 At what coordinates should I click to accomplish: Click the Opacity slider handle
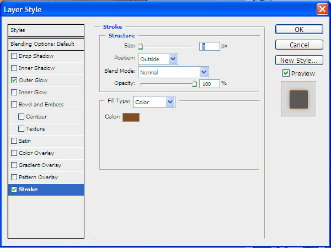[194, 84]
